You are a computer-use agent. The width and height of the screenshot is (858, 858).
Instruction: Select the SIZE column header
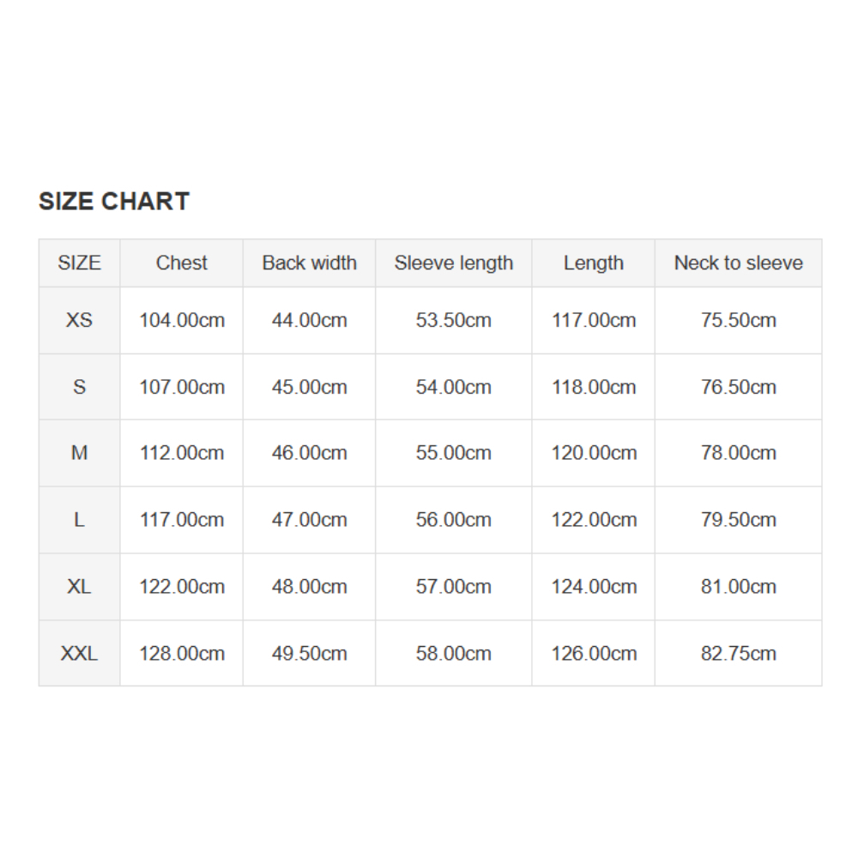(79, 263)
